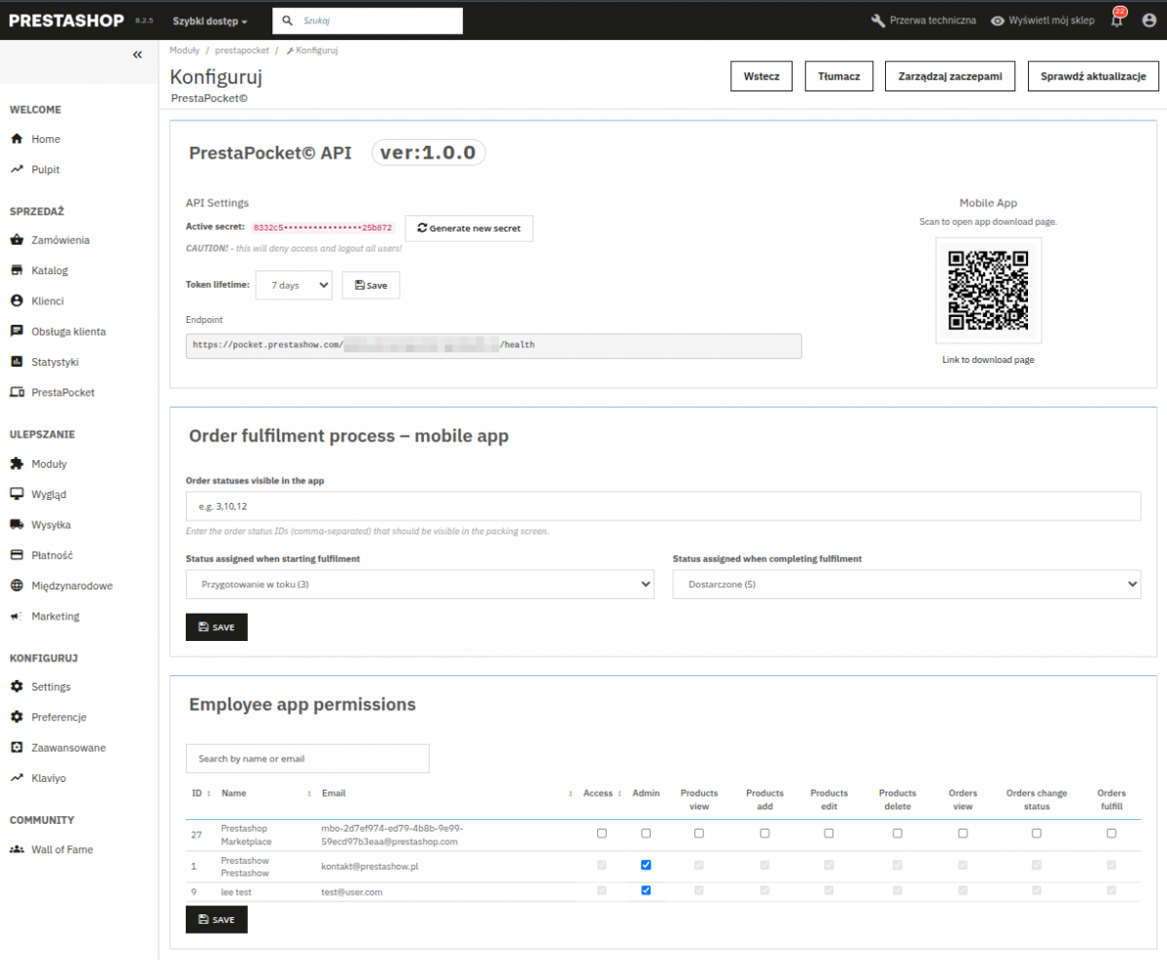Click the Moduły puzzle icon
Image resolution: width=1167 pixels, height=960 pixels.
pyautogui.click(x=17, y=464)
